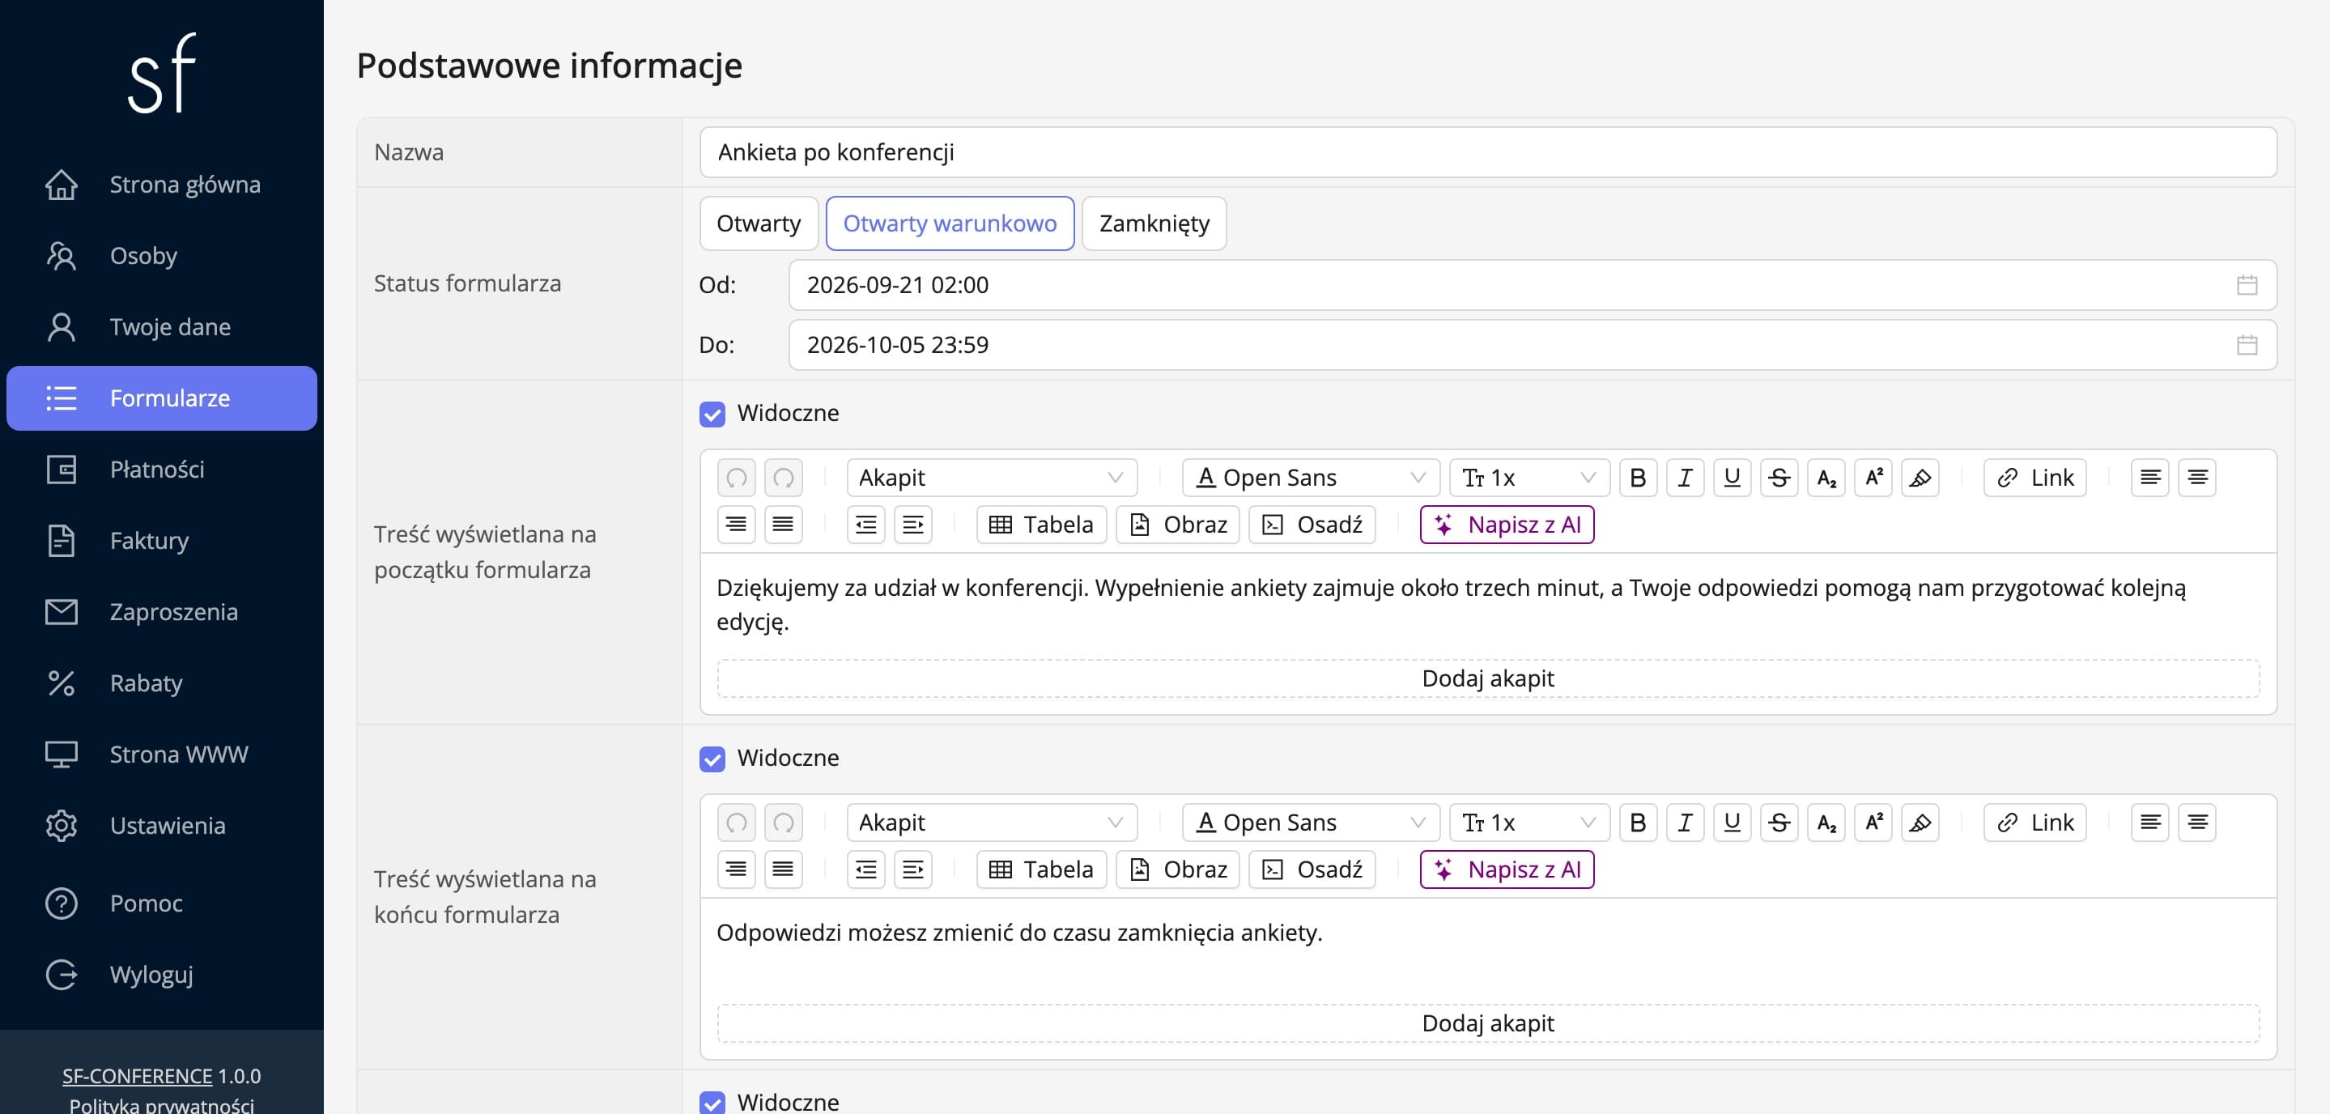The height and width of the screenshot is (1114, 2330).
Task: Click Wyloguj to log out
Action: coord(162,975)
